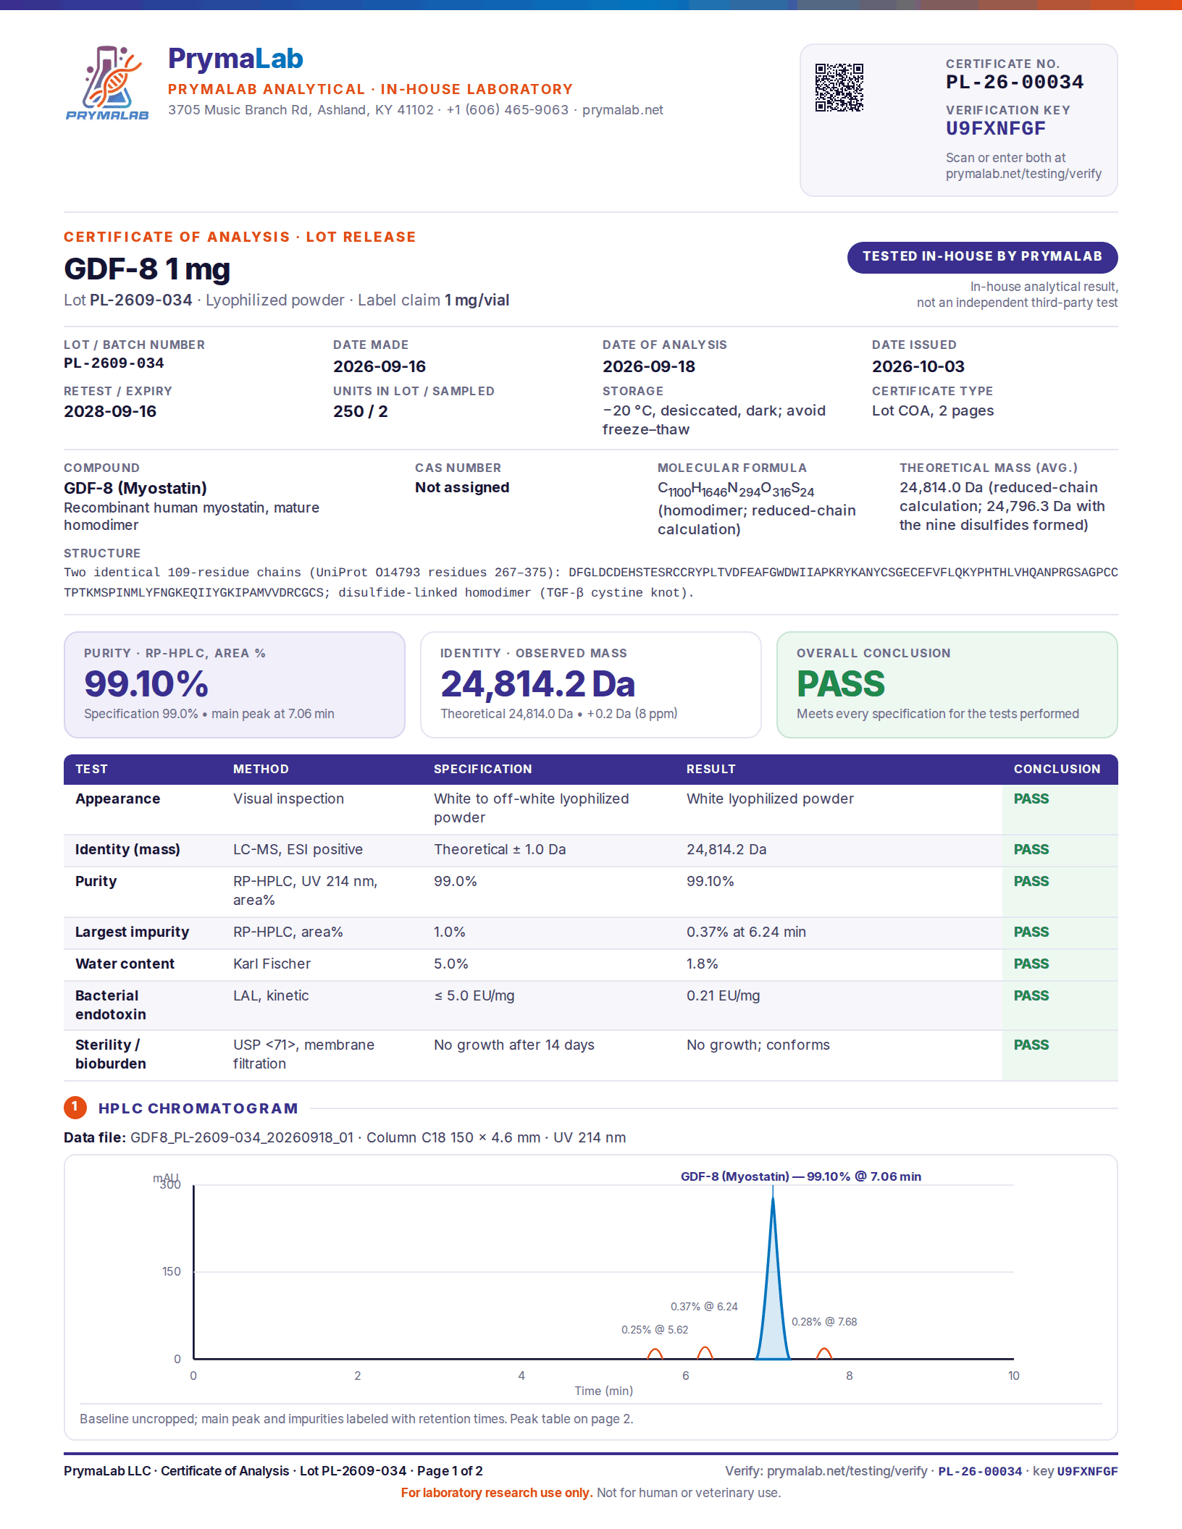Click the '0.37% at 6.24 min' result cell

(746, 932)
